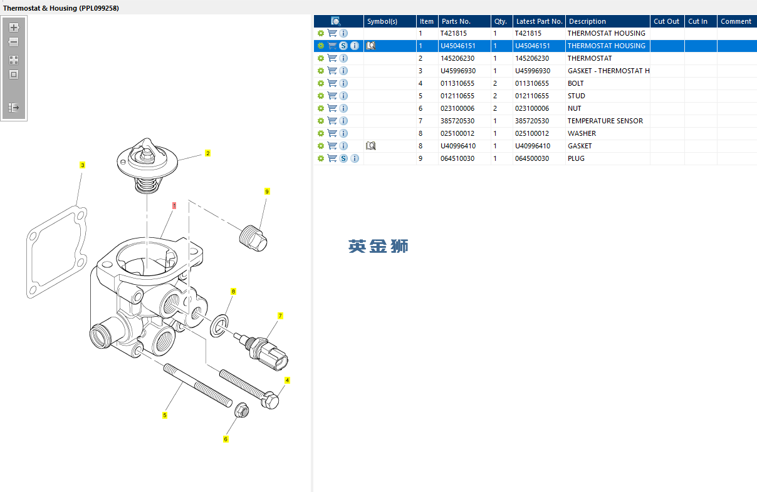Click the list-with-arrow icon in diagram toolbar

pyautogui.click(x=14, y=108)
